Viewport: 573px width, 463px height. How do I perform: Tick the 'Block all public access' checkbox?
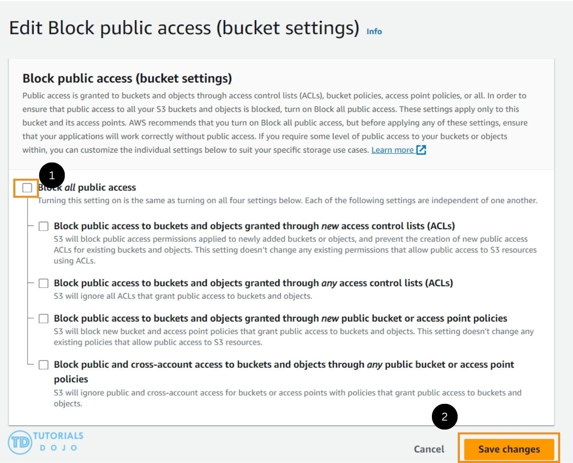click(27, 188)
